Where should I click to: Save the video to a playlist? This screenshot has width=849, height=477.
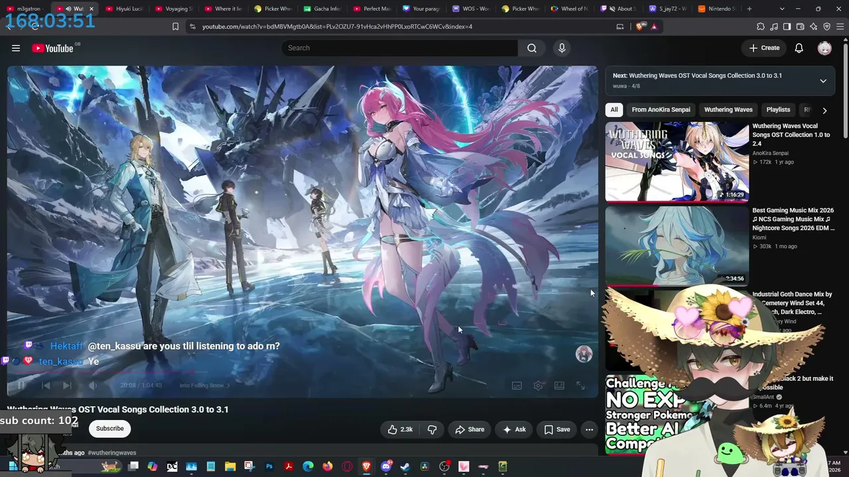[x=557, y=429]
